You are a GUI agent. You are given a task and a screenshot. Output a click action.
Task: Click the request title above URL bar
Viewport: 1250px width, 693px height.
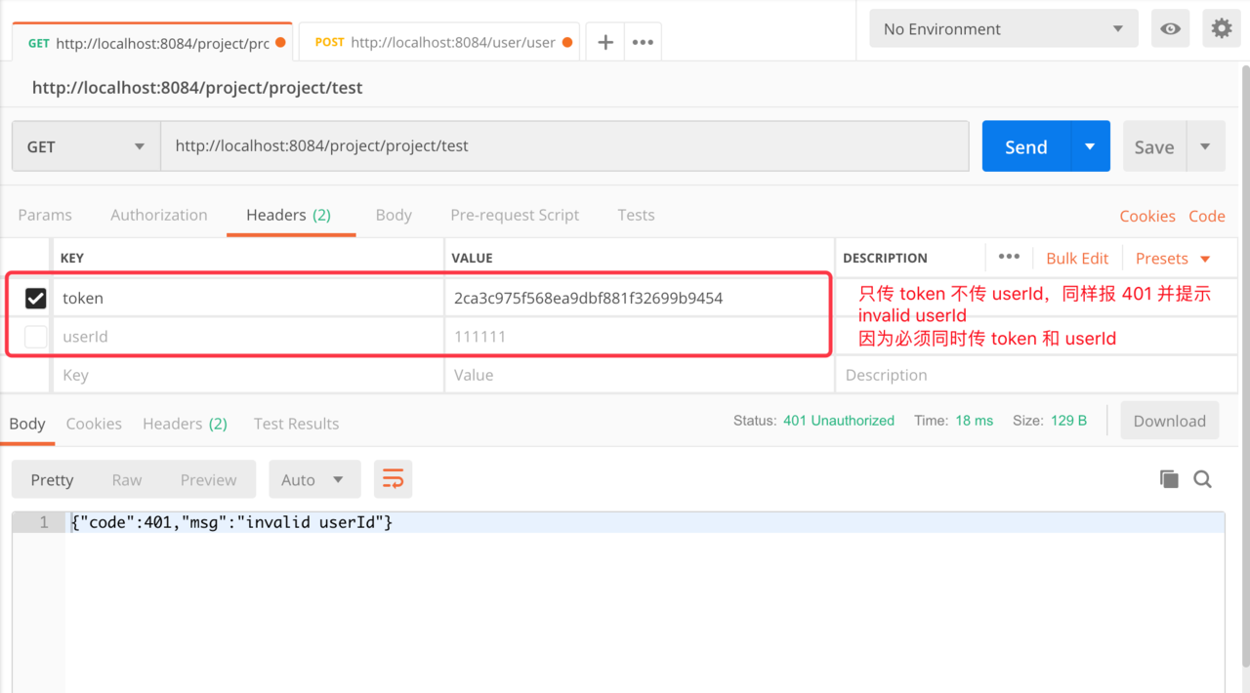click(x=197, y=87)
